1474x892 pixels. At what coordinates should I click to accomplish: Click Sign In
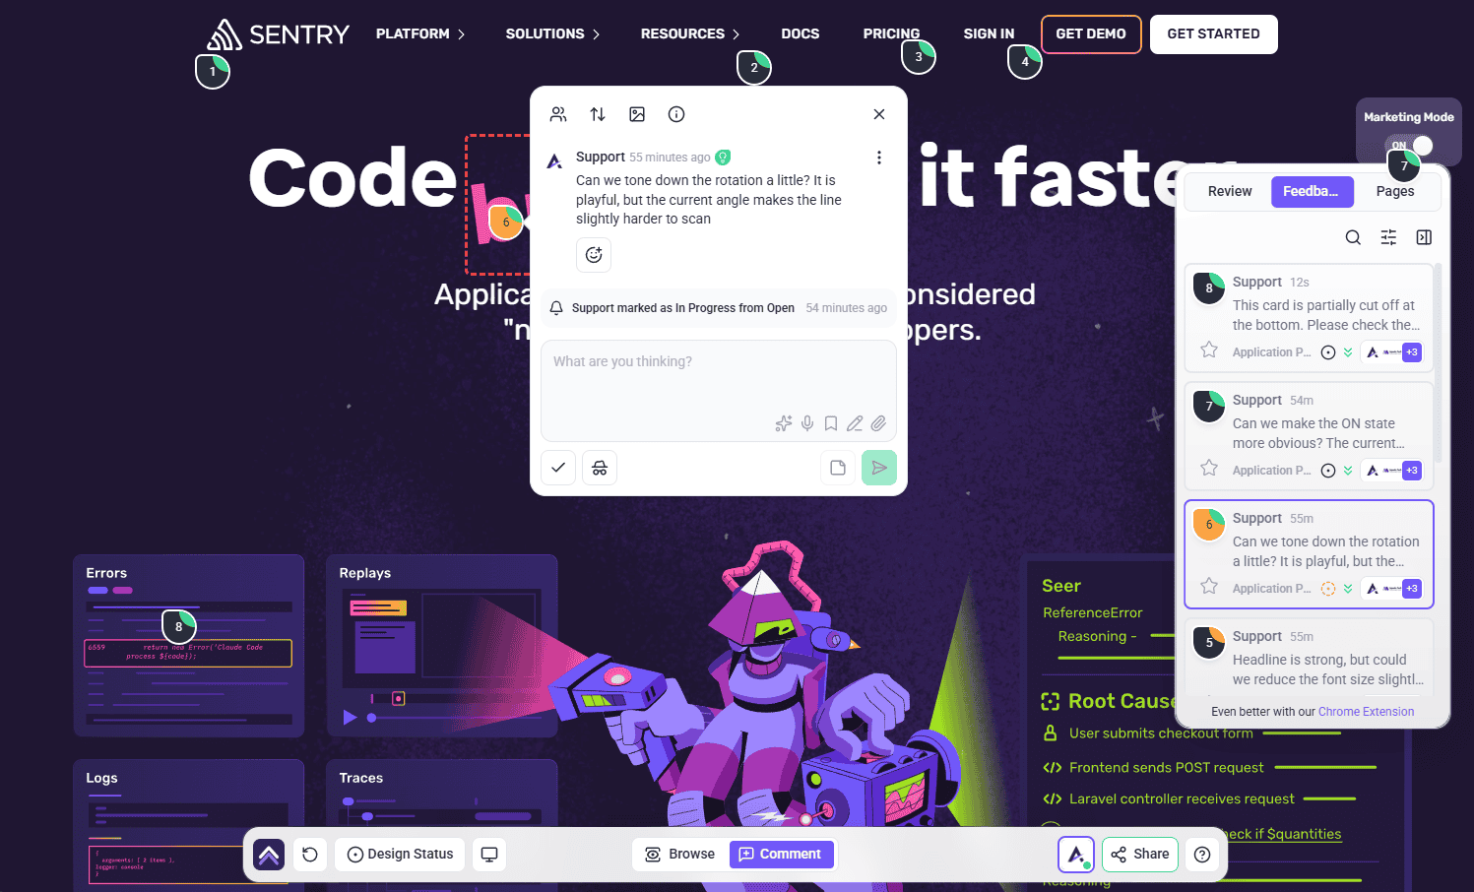[989, 33]
